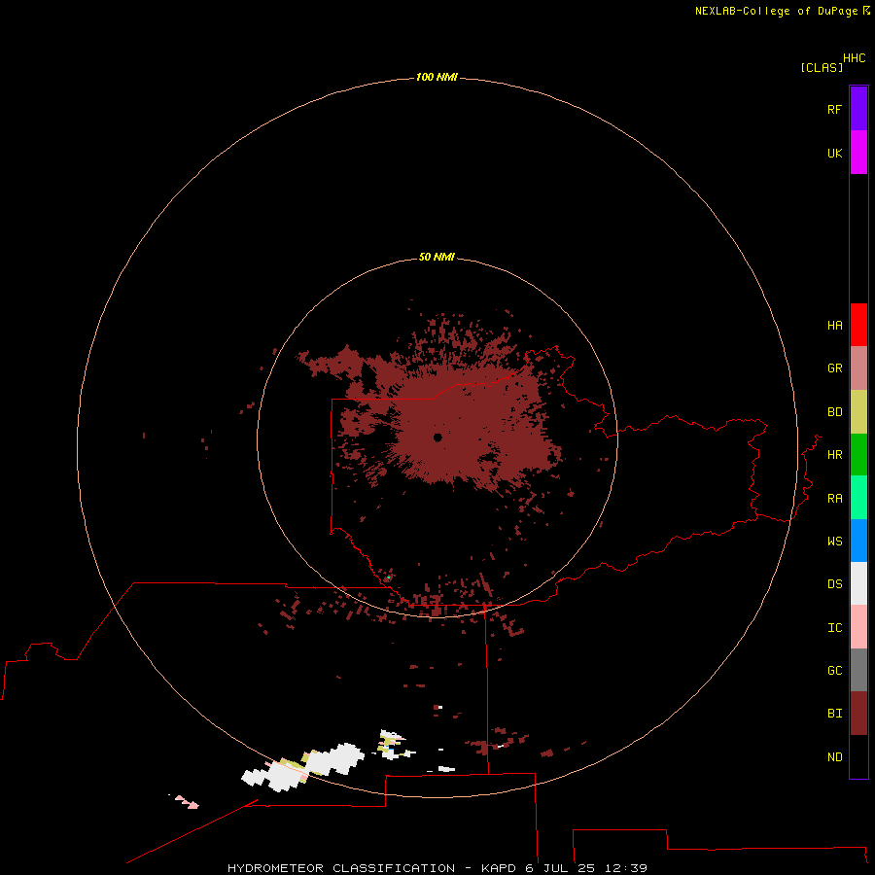This screenshot has width=875, height=875.
Task: Click the HR green legend swatch
Action: [x=858, y=455]
